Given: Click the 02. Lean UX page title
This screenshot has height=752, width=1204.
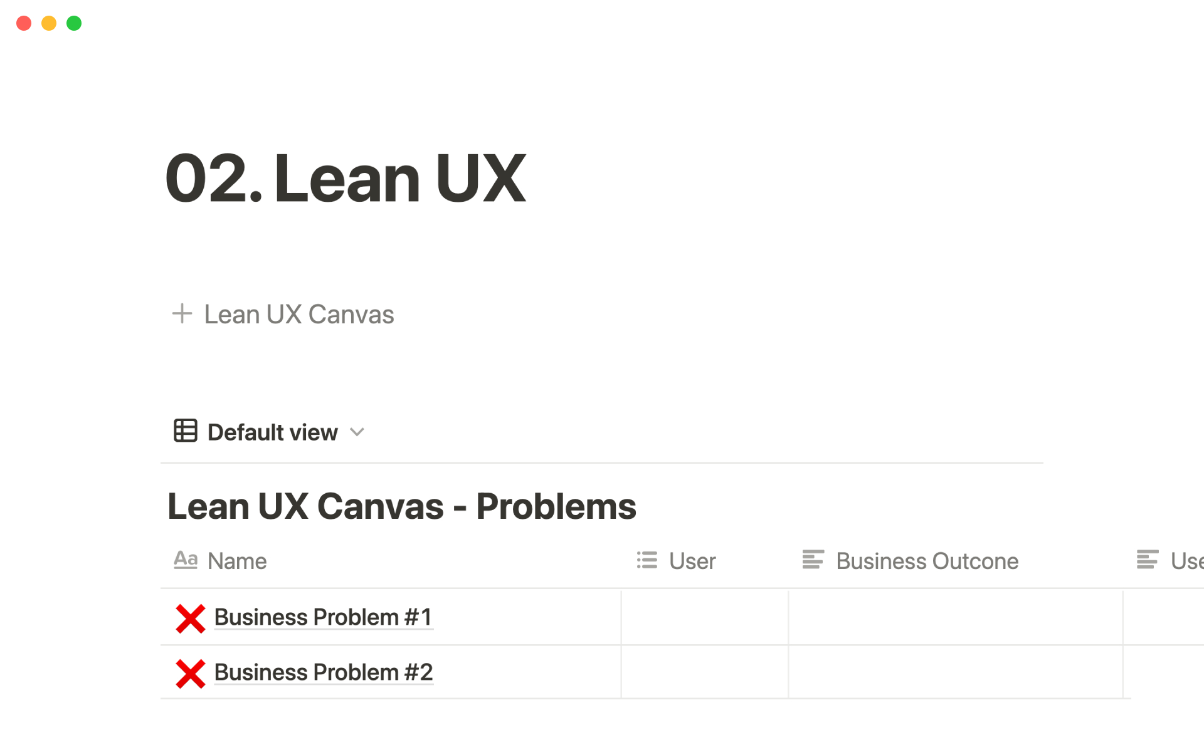Looking at the screenshot, I should [x=346, y=179].
